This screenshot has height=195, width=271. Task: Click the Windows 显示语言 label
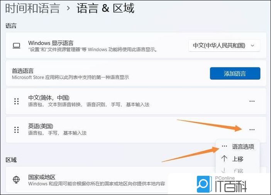coord(51,43)
